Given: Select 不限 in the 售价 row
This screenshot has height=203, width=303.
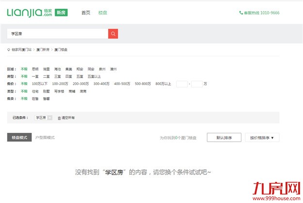Looking at the screenshot, I should point(24,84).
